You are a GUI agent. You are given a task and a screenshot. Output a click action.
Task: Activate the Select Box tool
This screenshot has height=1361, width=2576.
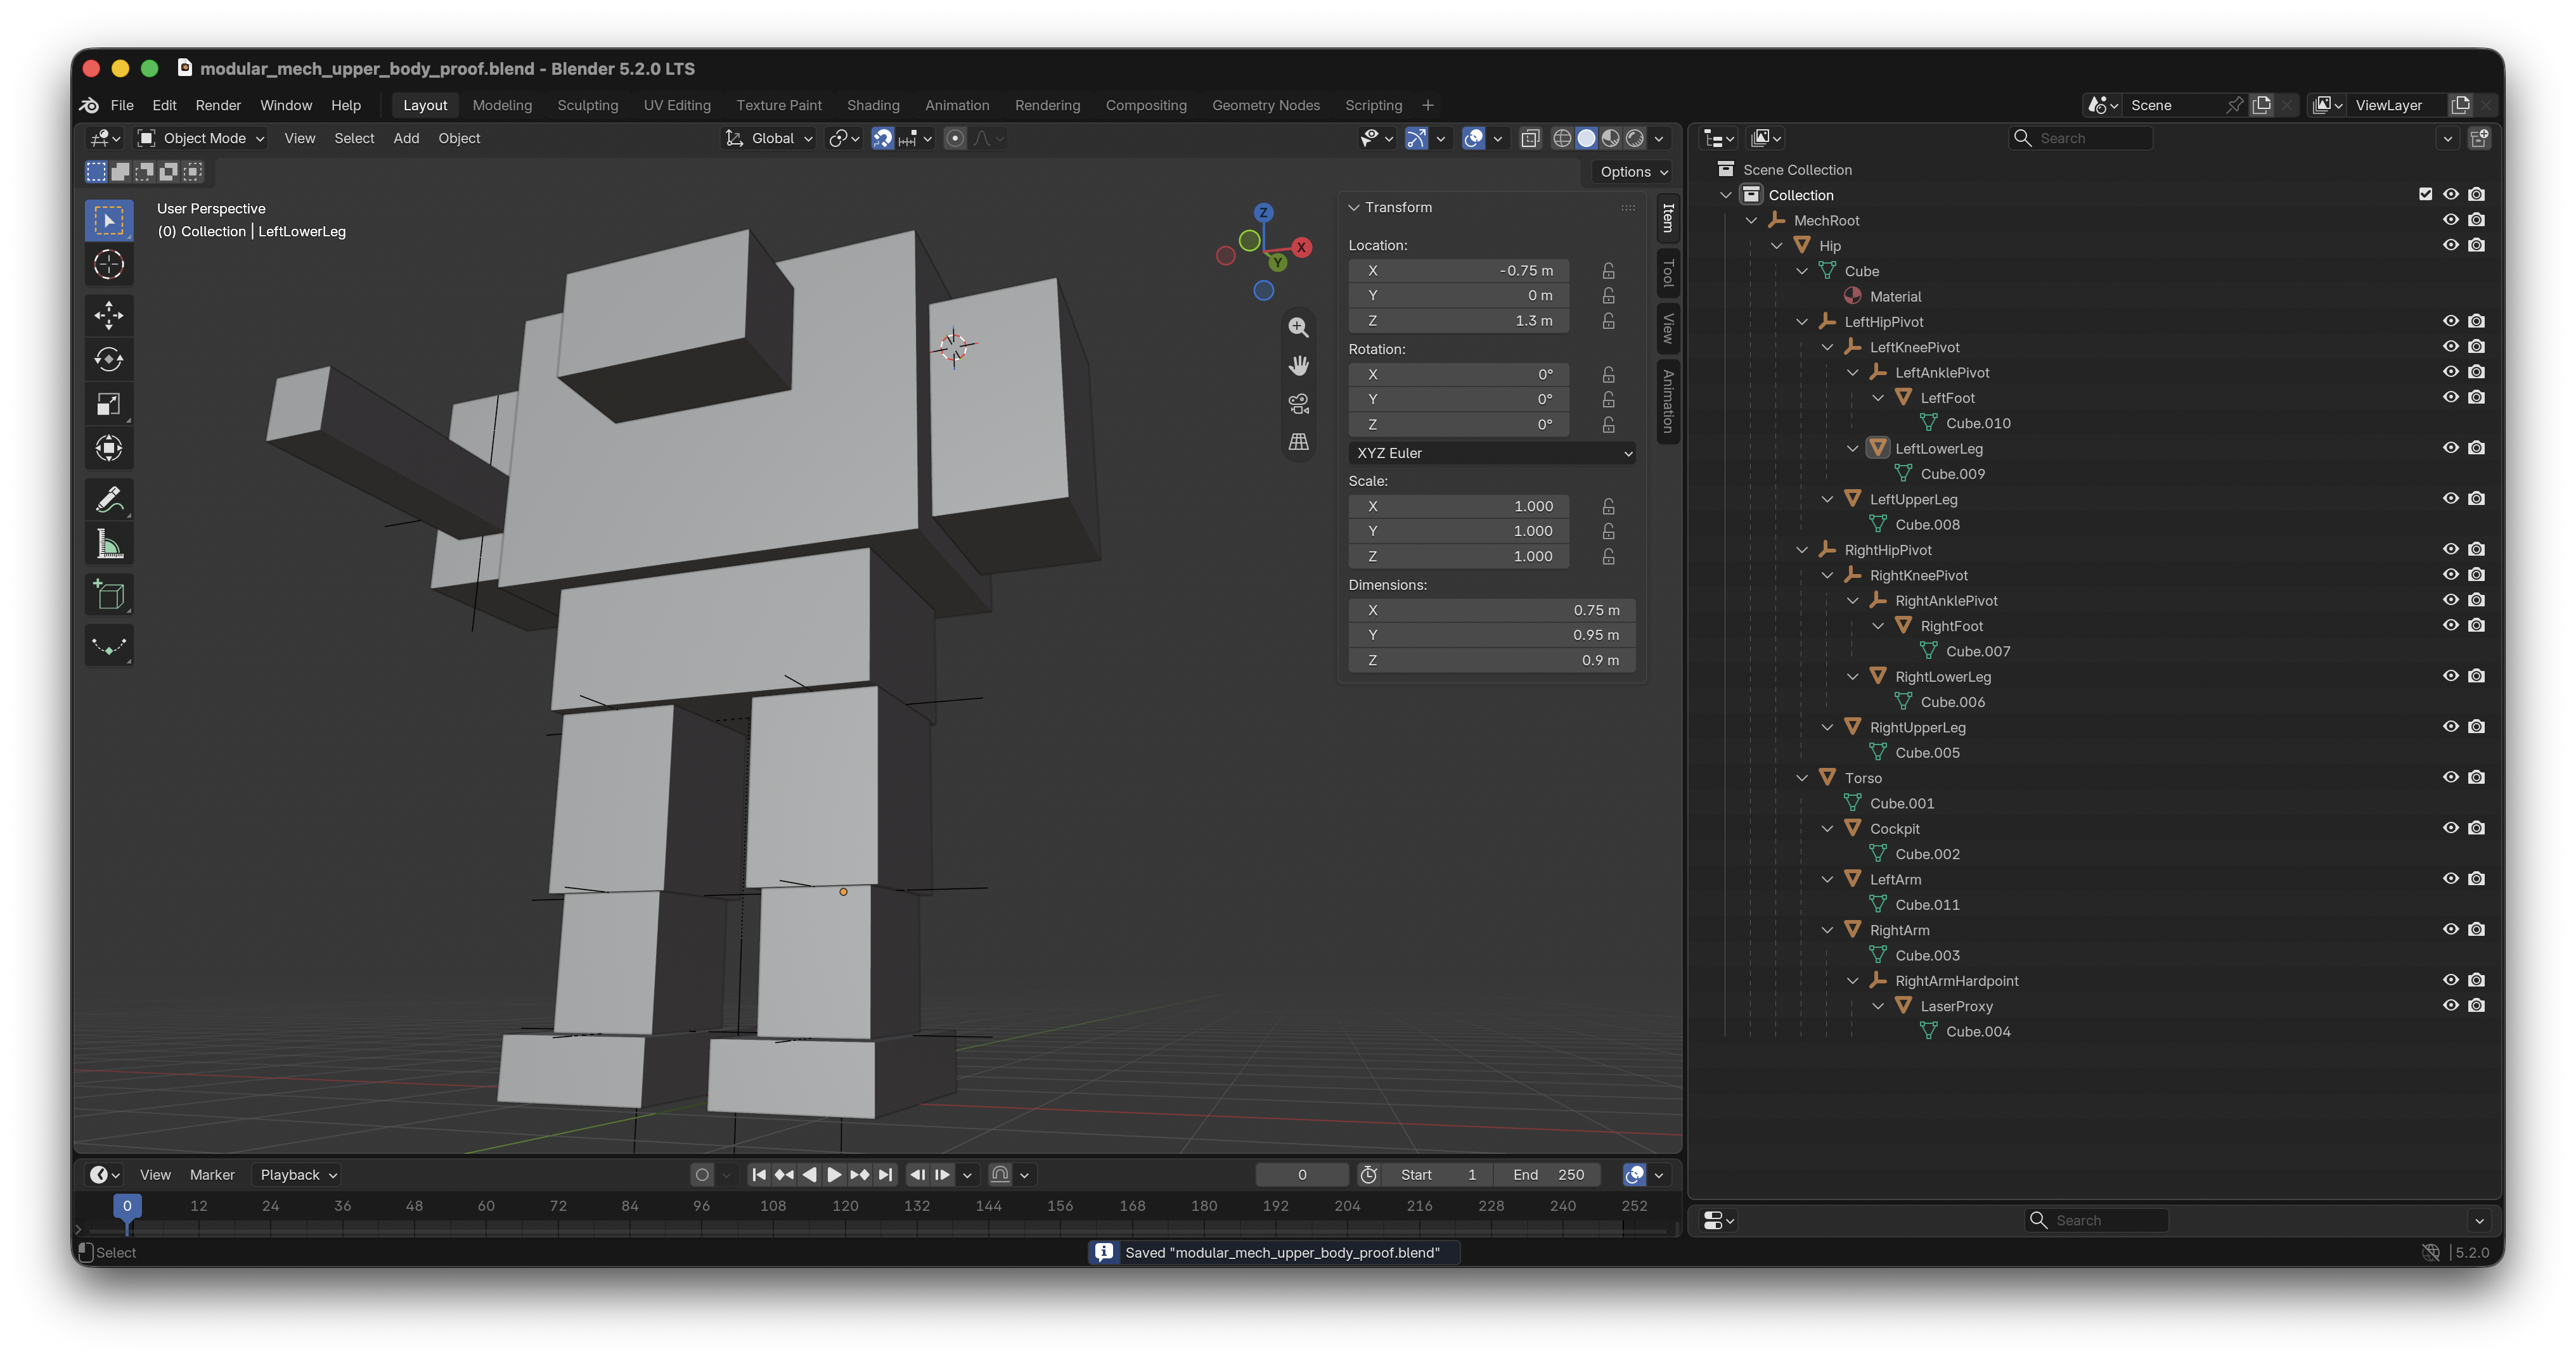pyautogui.click(x=109, y=221)
